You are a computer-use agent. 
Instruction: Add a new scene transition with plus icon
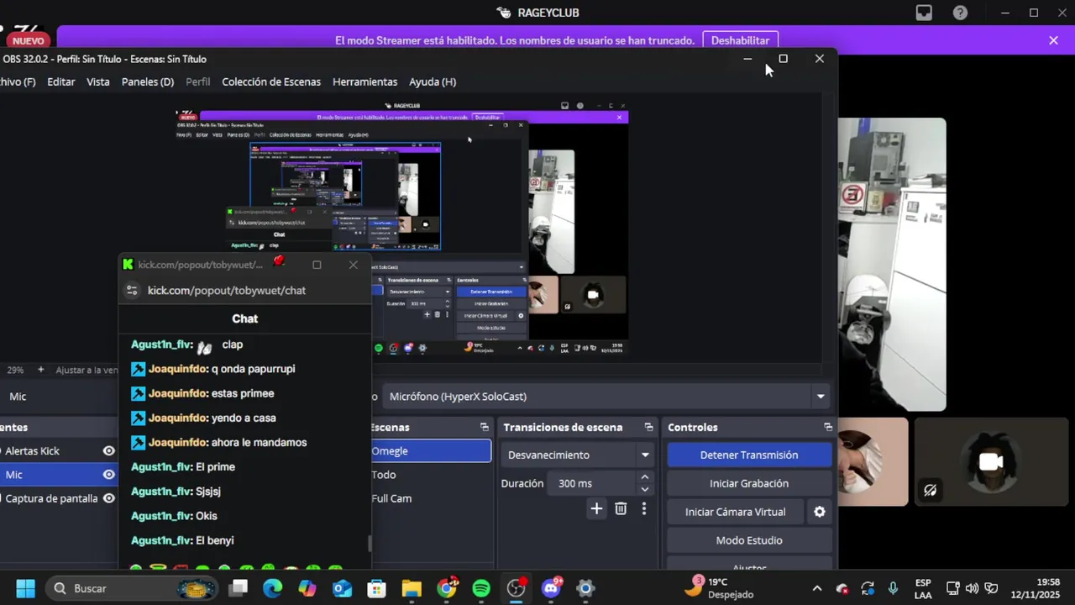click(596, 508)
